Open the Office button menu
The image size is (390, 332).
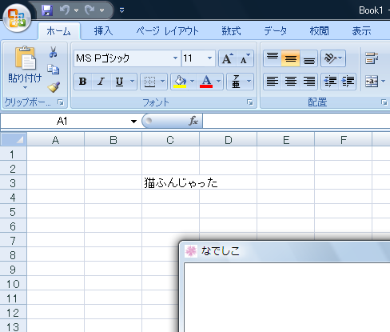pyautogui.click(x=17, y=18)
